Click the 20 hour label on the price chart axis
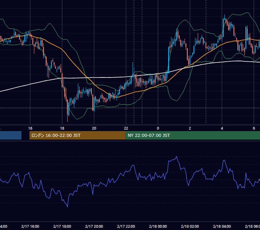260x230 pixels. pyautogui.click(x=94, y=128)
